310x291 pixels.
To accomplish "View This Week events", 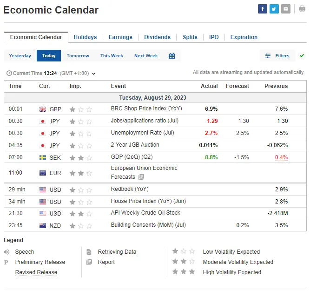I will click(112, 56).
